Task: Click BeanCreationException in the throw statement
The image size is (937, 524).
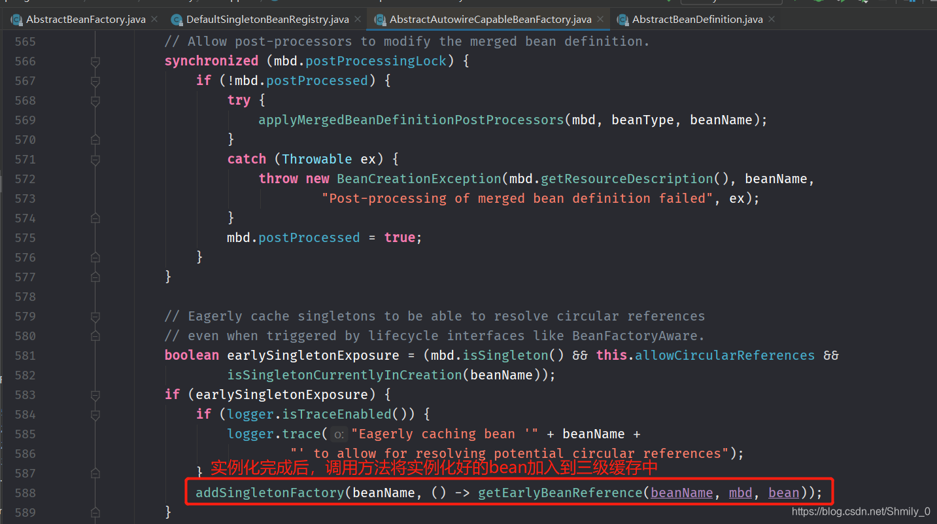Action: [419, 179]
